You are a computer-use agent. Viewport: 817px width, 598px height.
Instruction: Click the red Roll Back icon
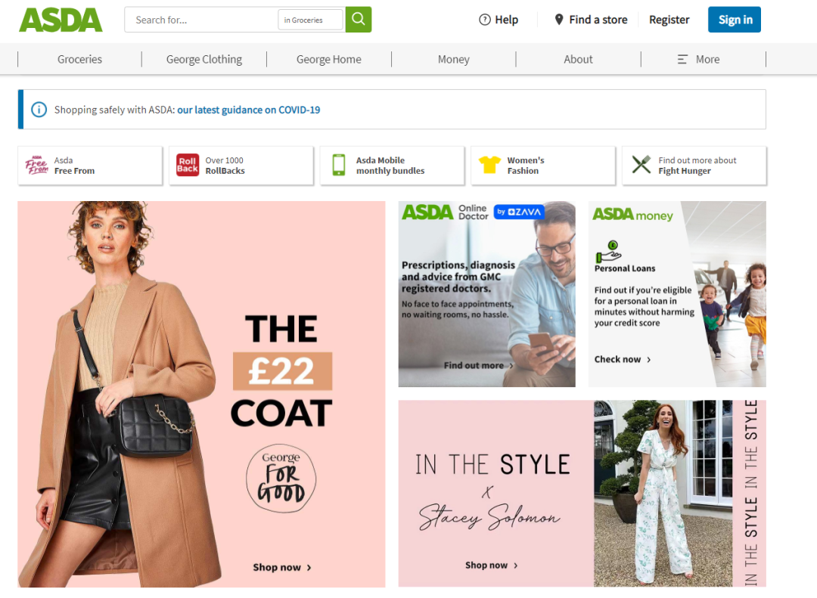click(x=188, y=165)
